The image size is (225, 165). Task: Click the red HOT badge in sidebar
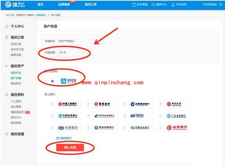[27, 112]
